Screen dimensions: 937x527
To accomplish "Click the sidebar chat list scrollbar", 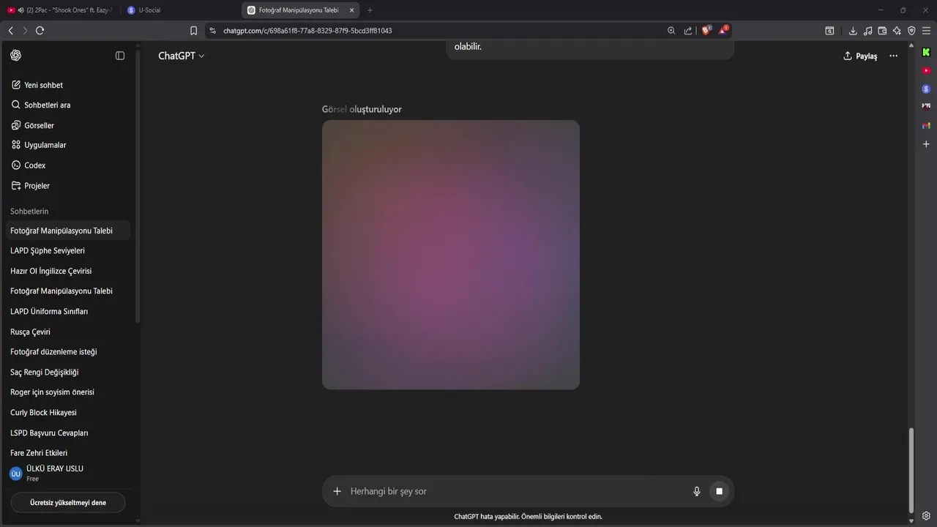I will 138,187.
